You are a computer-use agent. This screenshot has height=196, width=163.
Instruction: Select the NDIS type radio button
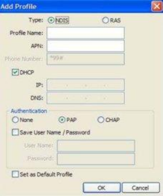[51, 20]
